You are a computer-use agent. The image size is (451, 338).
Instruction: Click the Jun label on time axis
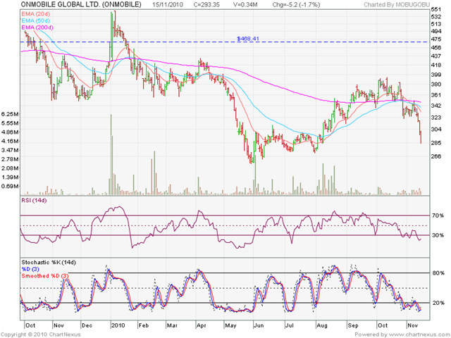(259, 325)
